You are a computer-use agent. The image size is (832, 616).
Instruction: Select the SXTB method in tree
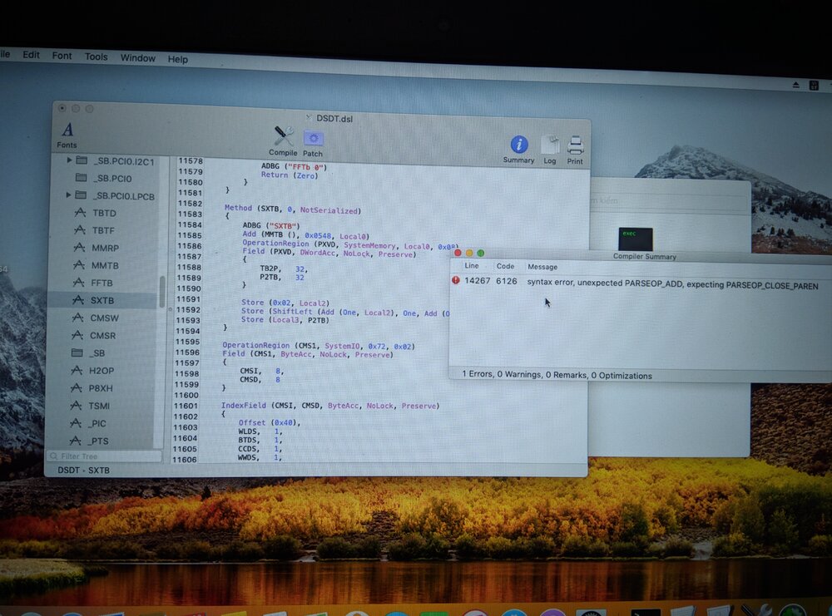[102, 300]
